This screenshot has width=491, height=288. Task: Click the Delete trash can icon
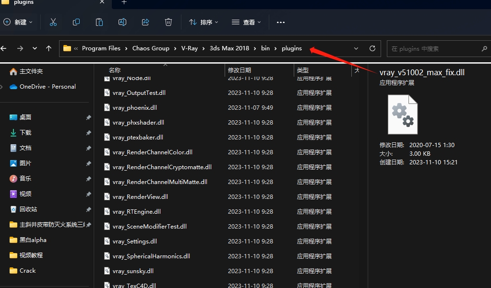(168, 22)
